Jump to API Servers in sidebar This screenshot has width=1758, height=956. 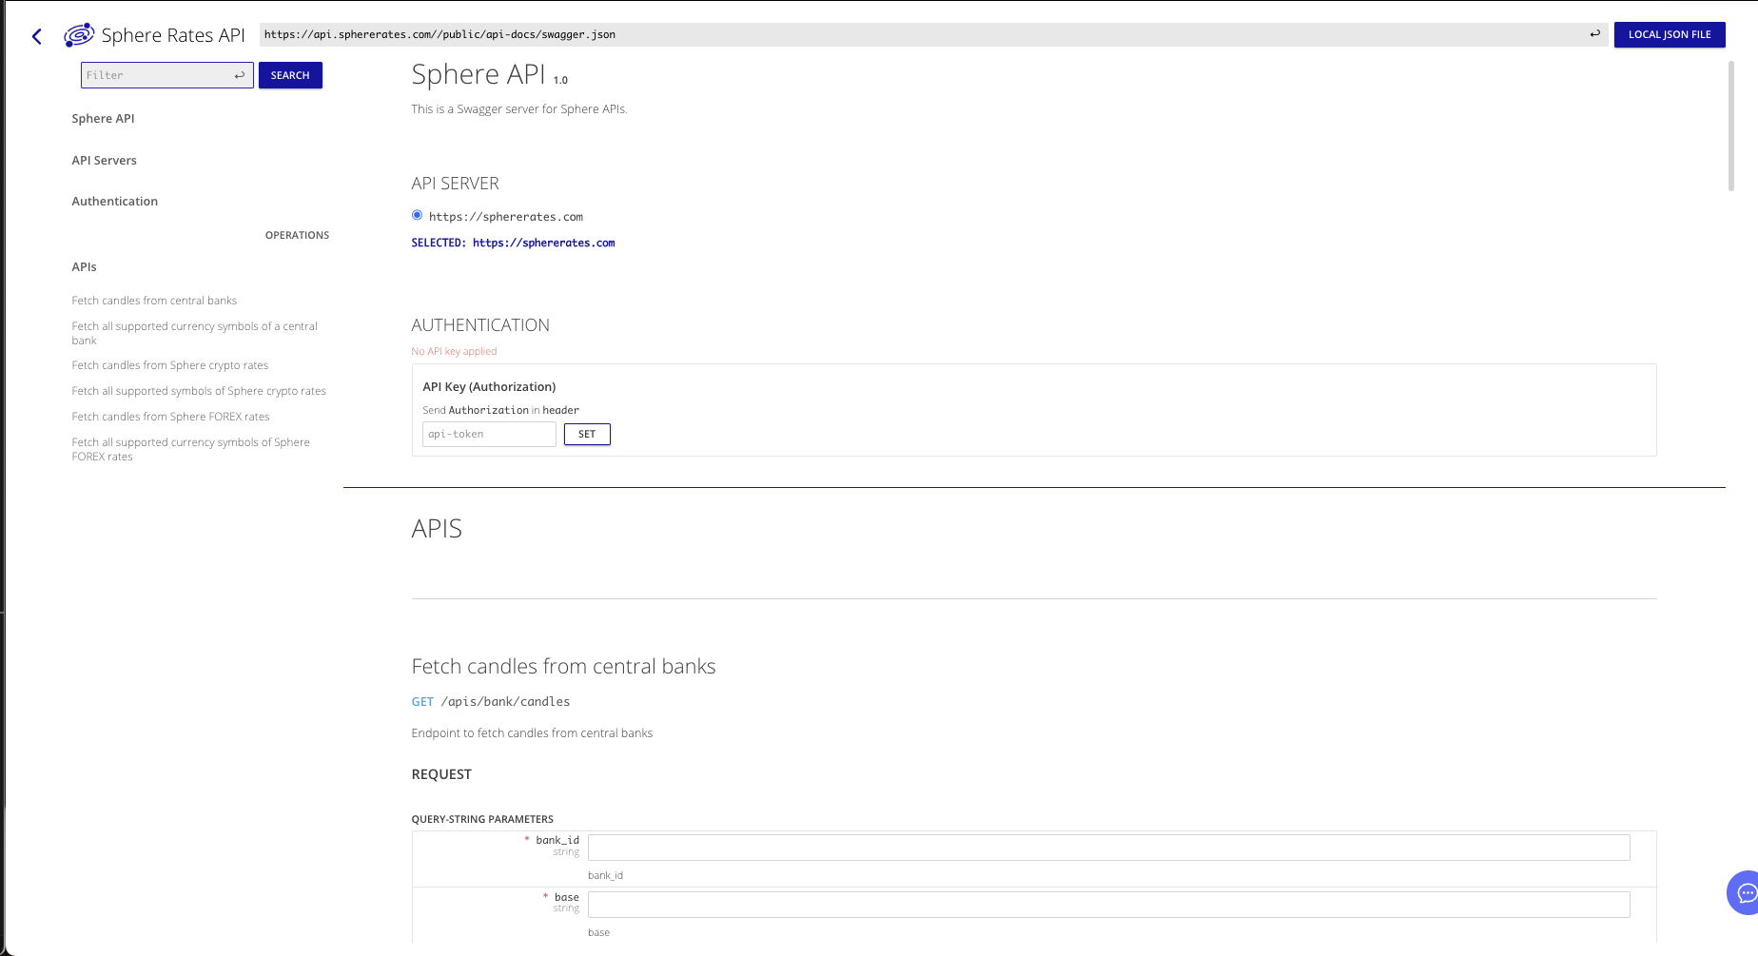click(x=104, y=161)
